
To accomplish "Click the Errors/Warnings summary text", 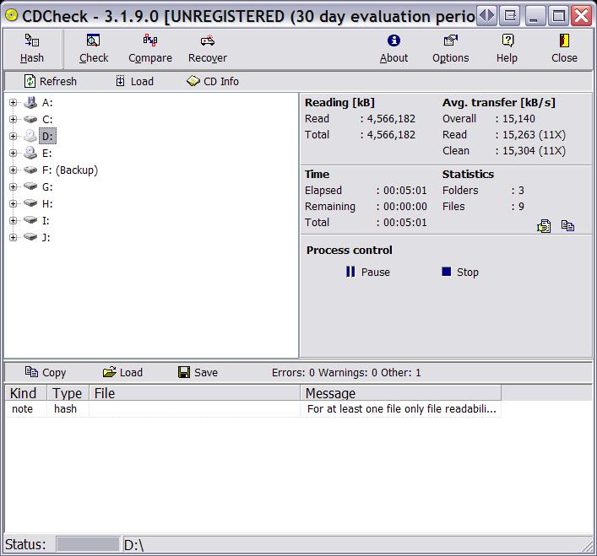I will tap(346, 372).
